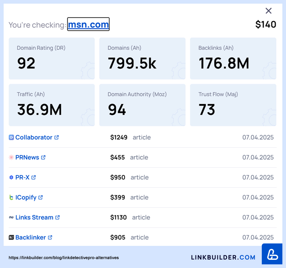Close the domain checker popup

[268, 11]
